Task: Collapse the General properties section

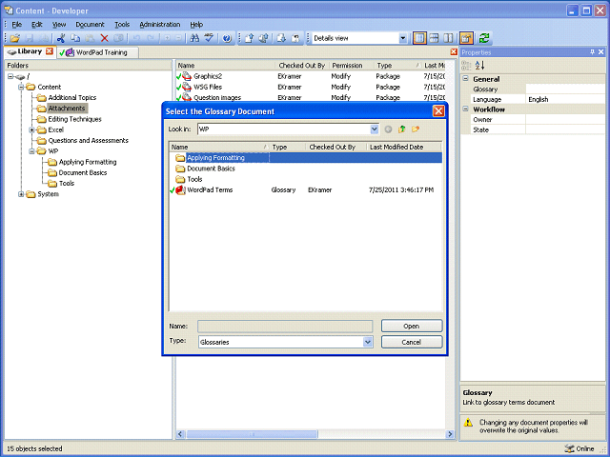Action: pyautogui.click(x=466, y=79)
